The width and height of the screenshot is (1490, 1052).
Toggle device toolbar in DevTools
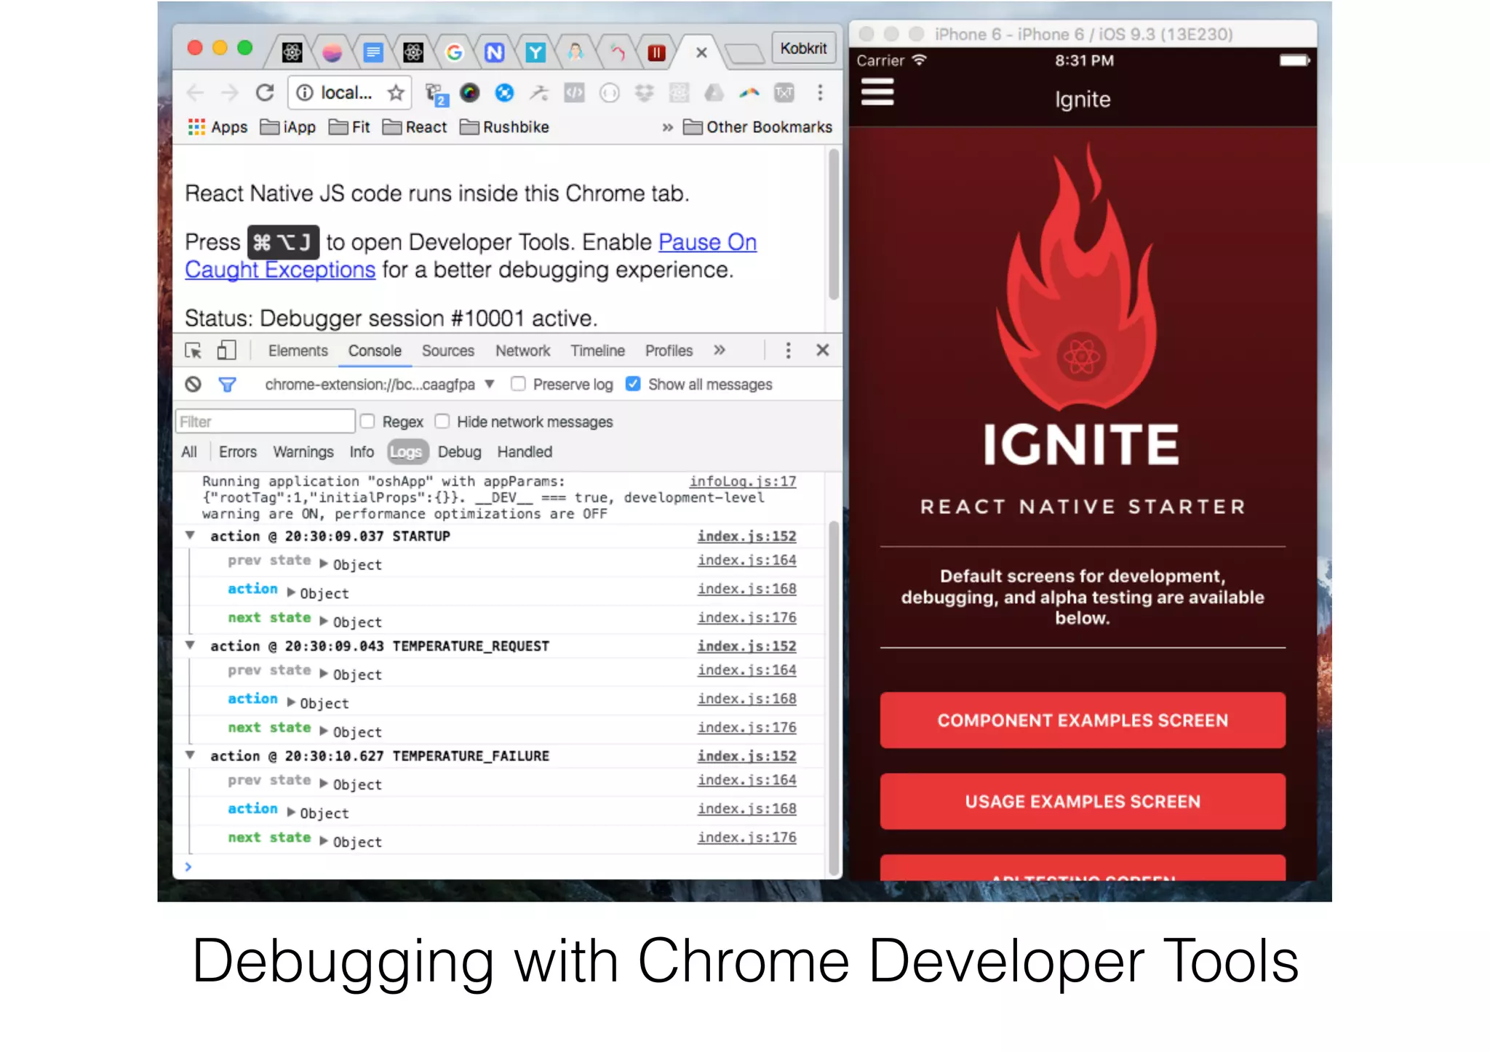pos(227,350)
